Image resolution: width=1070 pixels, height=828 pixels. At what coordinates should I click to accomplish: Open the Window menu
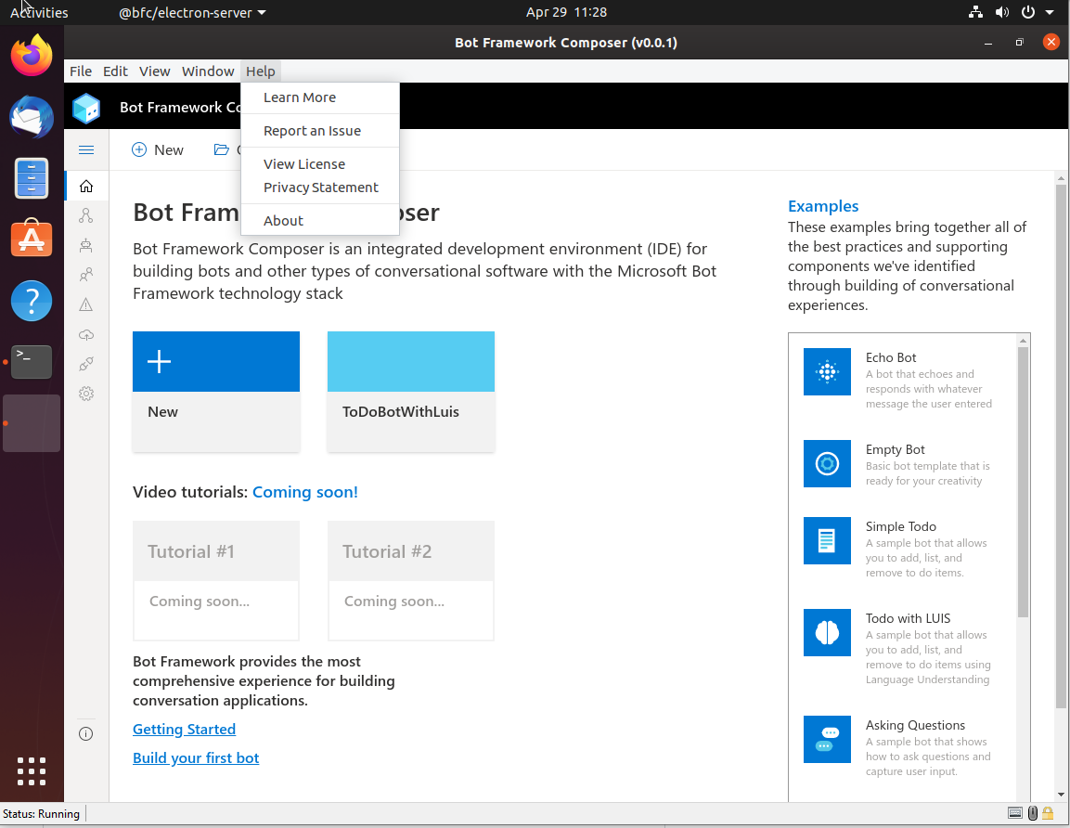point(208,71)
